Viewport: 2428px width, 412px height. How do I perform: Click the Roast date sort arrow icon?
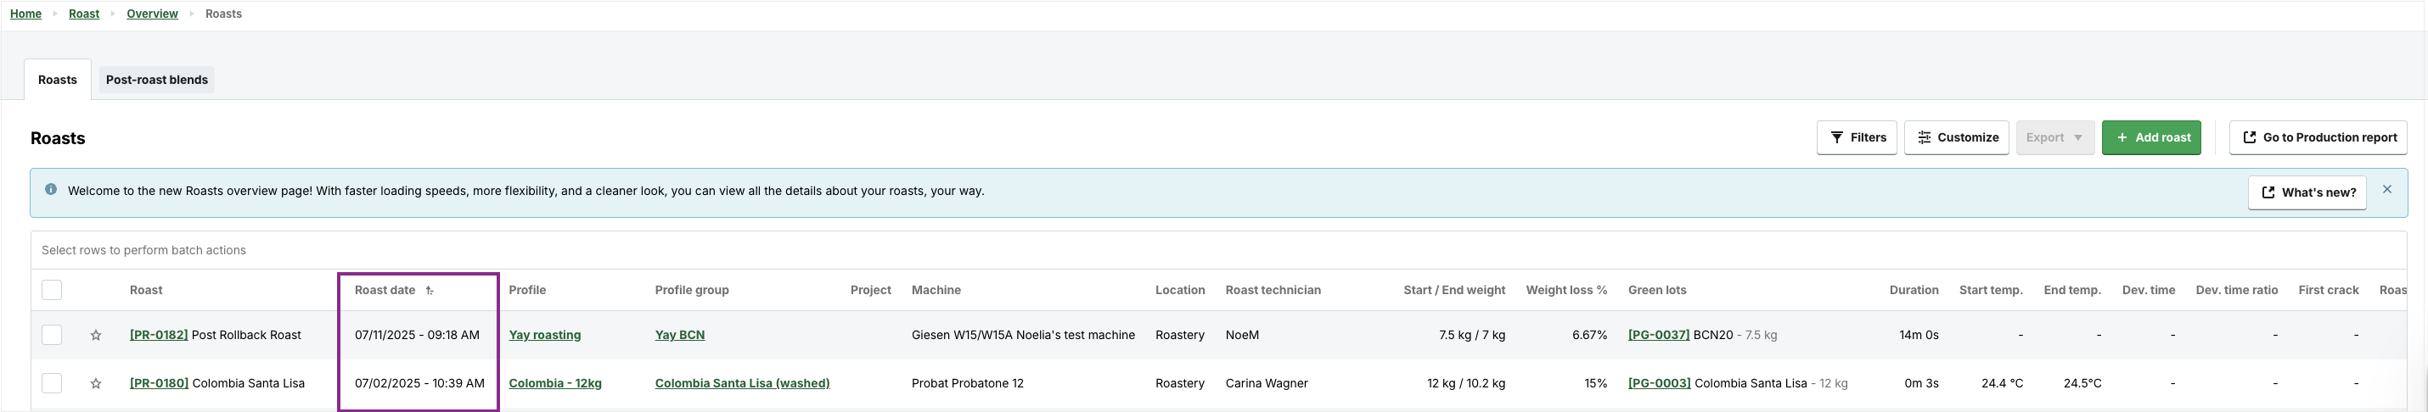click(430, 291)
